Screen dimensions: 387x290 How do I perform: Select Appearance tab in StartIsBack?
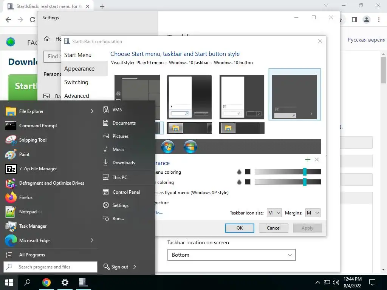tap(85, 69)
